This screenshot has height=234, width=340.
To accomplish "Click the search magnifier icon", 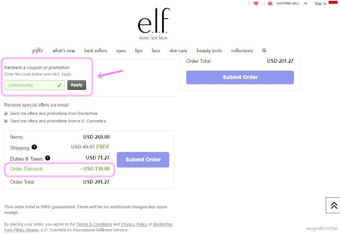I will (x=264, y=51).
